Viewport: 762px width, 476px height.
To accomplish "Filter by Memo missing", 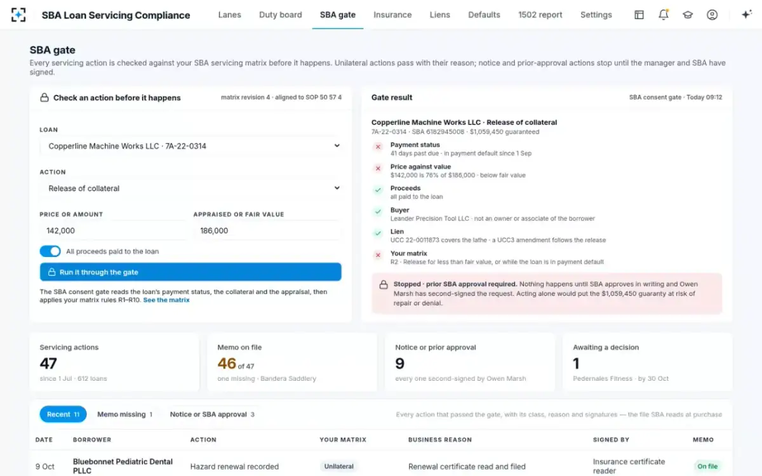I will tap(124, 414).
